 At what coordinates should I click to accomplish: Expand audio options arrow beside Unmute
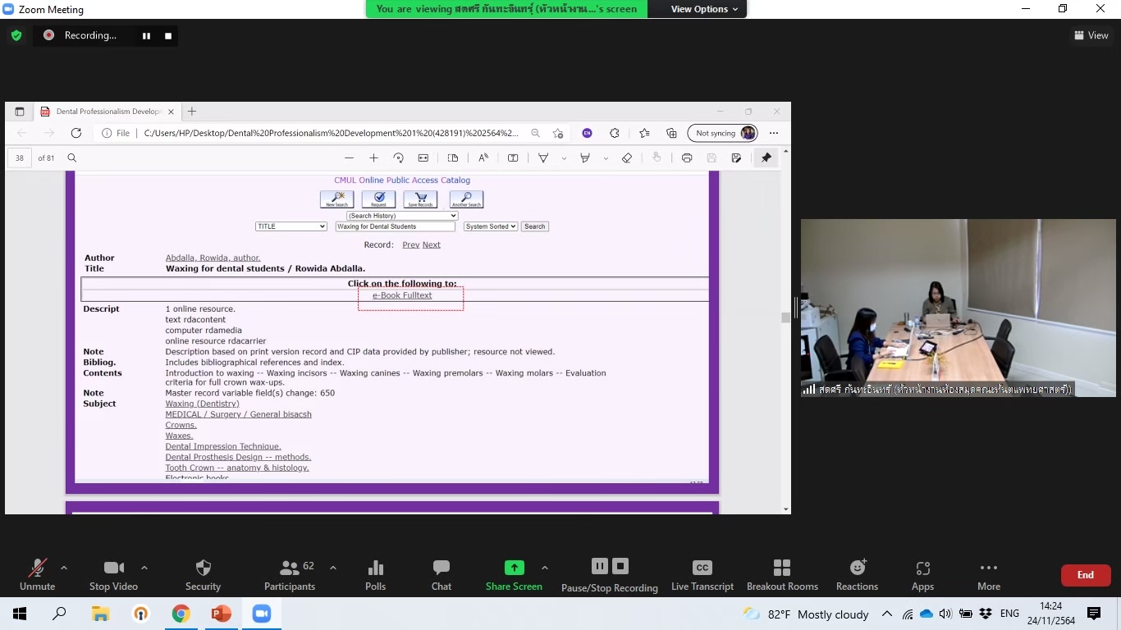tap(64, 568)
